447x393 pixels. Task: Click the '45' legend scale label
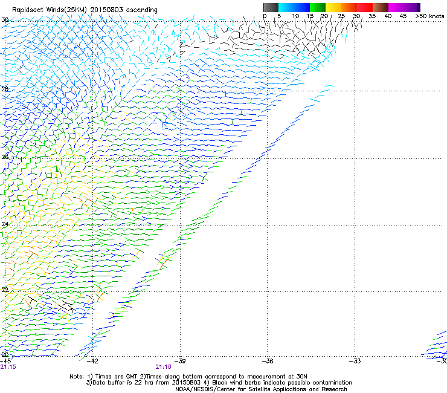click(403, 16)
